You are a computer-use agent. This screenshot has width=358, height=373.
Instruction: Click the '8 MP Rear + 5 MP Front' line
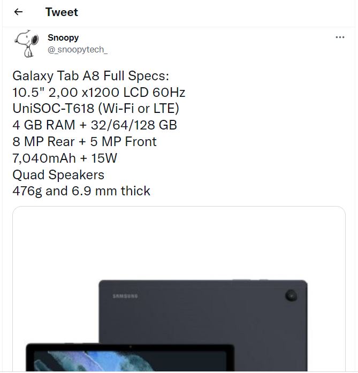click(x=85, y=141)
